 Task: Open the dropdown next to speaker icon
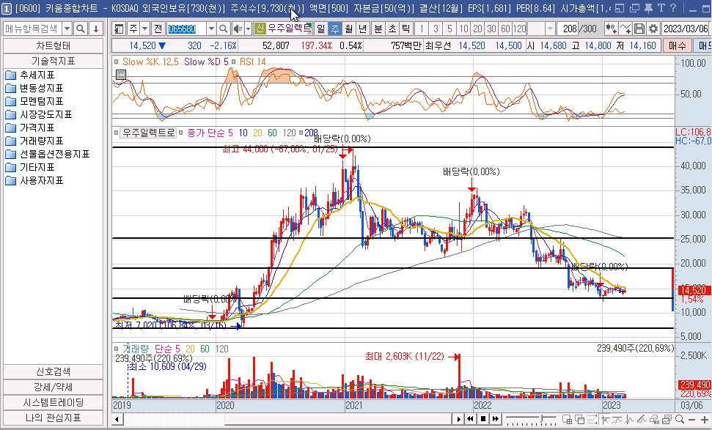[x=248, y=29]
